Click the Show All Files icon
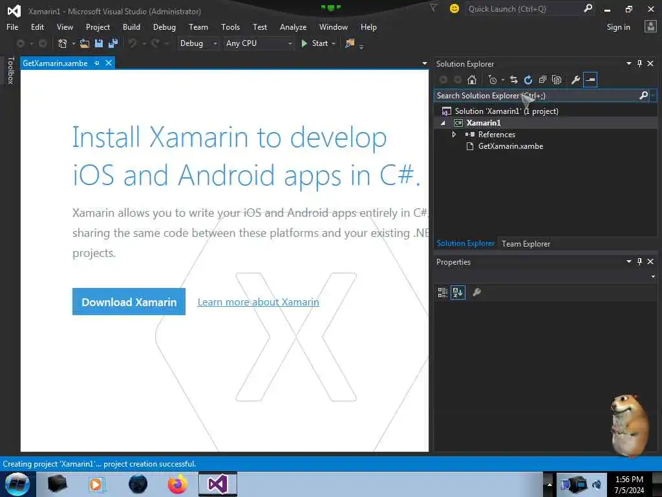 [x=557, y=80]
